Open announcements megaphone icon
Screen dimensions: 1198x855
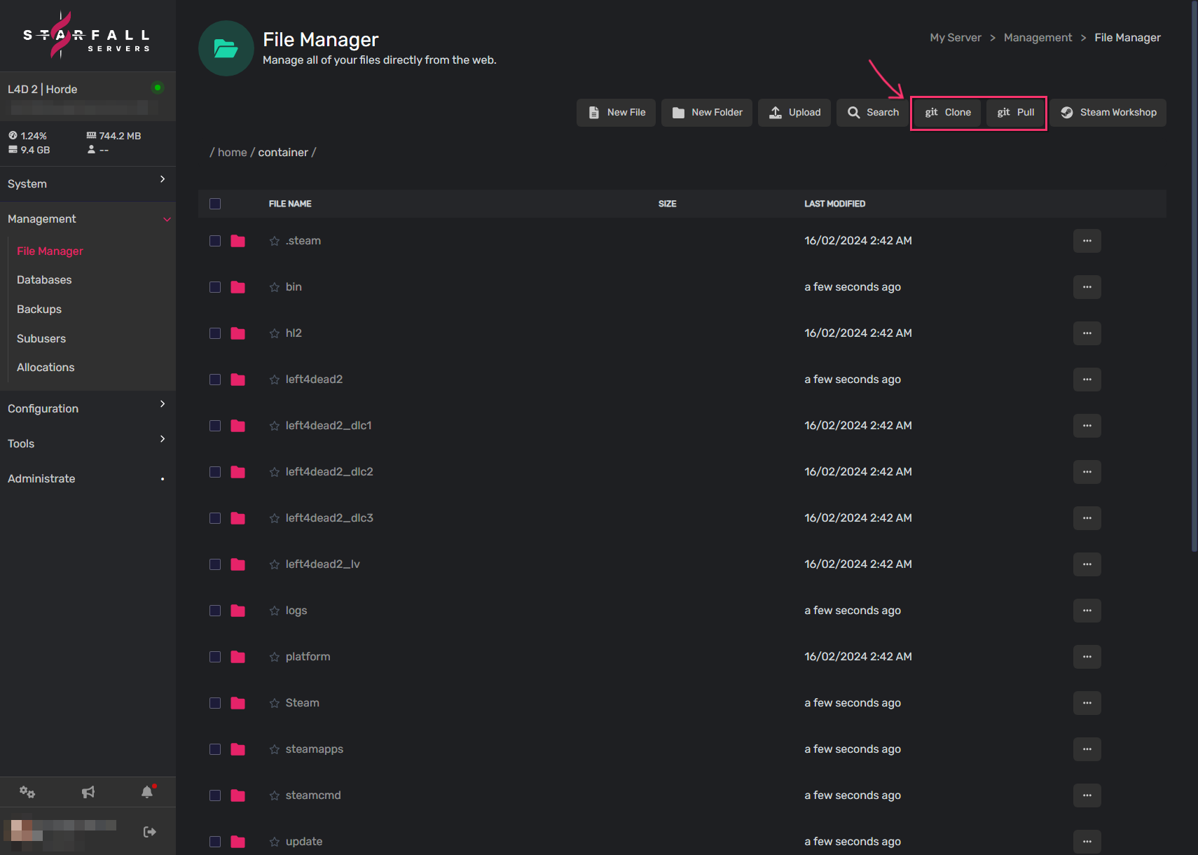coord(88,792)
